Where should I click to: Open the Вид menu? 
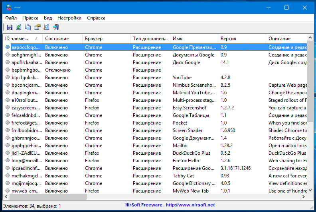(x=48, y=18)
